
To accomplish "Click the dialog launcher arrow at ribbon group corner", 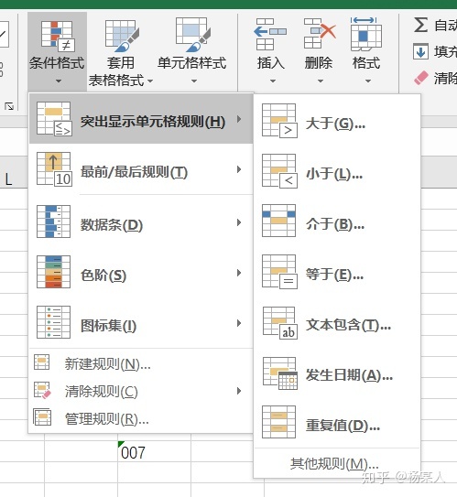I will tap(9, 106).
